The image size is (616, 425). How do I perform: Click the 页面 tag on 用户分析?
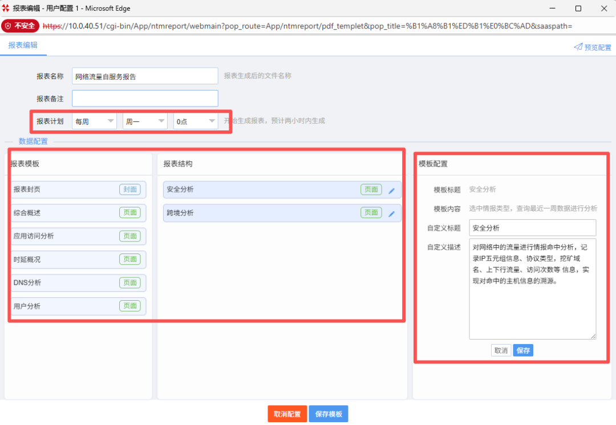129,306
